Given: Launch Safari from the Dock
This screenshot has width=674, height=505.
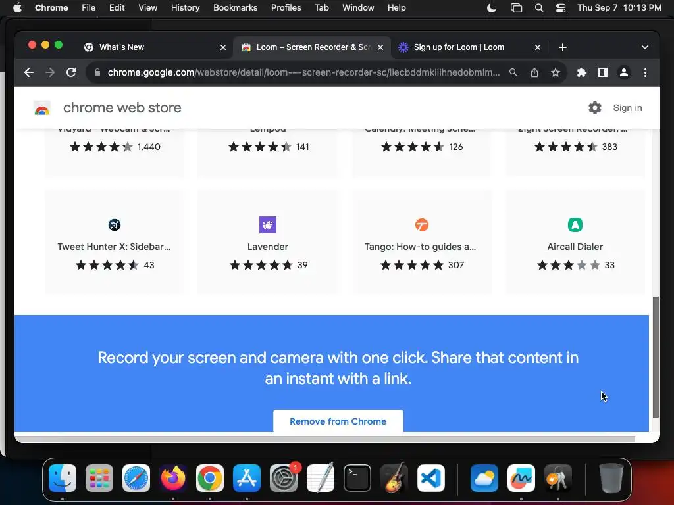Looking at the screenshot, I should (136, 478).
